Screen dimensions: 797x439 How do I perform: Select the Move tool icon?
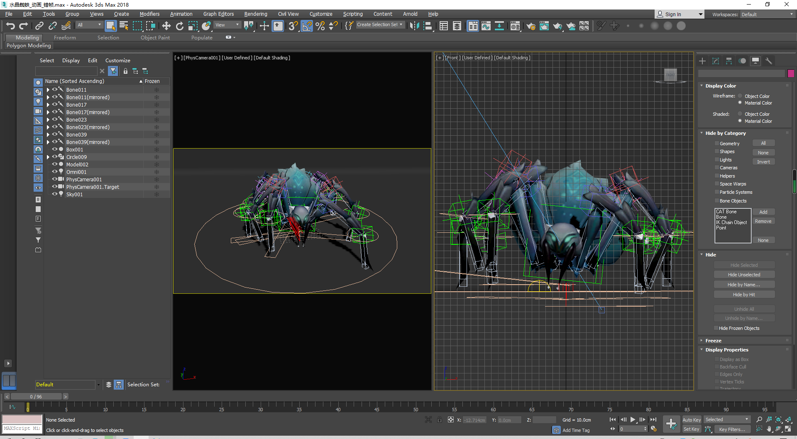[166, 26]
